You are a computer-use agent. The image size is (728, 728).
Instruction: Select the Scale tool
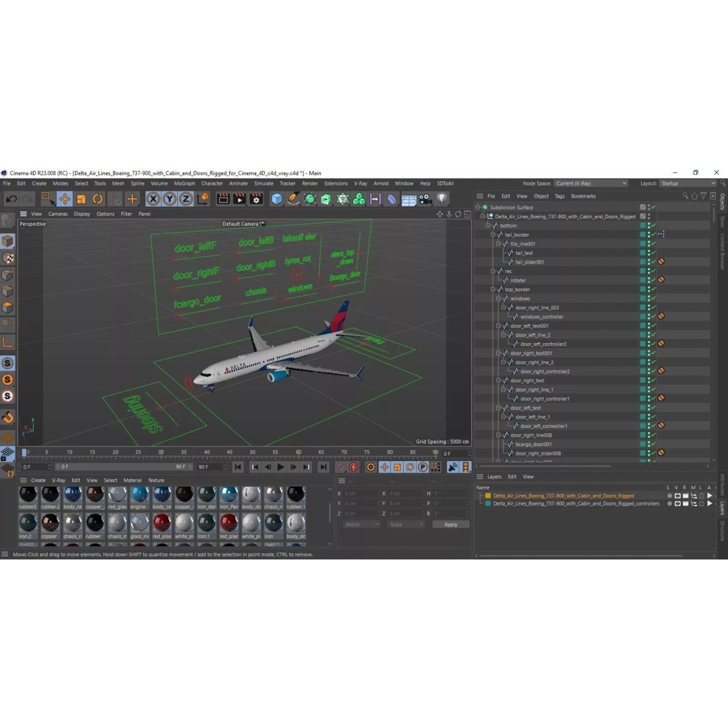point(81,199)
